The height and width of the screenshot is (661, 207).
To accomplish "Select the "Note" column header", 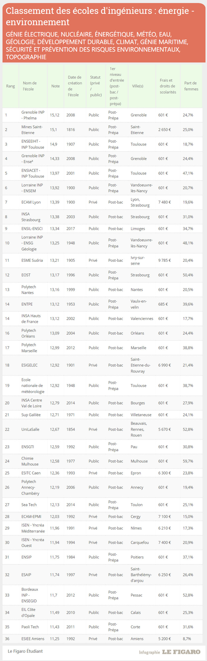I will pyautogui.click(x=55, y=86).
